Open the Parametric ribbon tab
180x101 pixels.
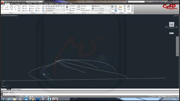pos(30,4)
